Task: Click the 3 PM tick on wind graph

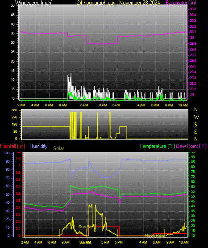Action: [103, 105]
